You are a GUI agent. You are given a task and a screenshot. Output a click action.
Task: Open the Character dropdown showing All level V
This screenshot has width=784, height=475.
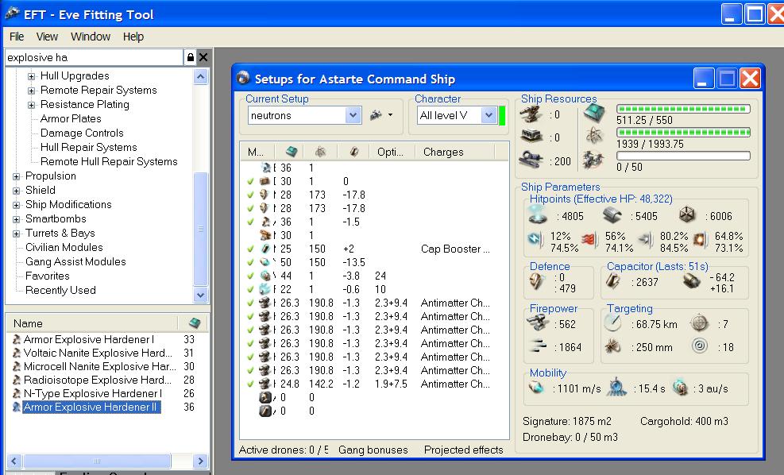pos(488,115)
